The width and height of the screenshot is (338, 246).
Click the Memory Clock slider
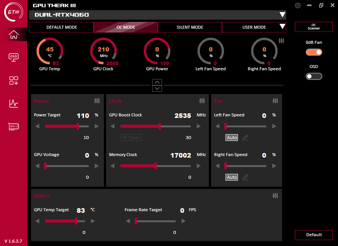click(x=156, y=166)
